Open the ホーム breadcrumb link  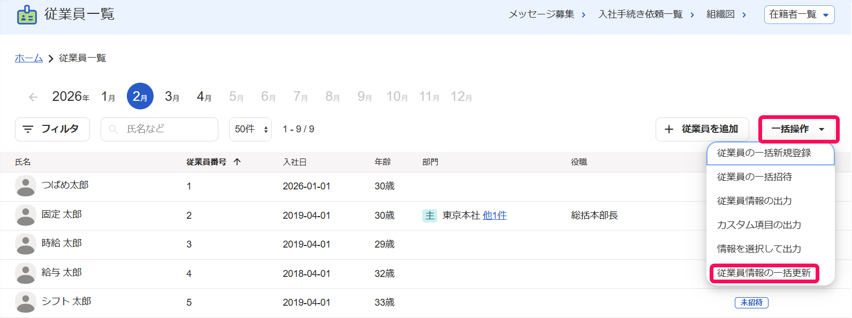pyautogui.click(x=29, y=58)
